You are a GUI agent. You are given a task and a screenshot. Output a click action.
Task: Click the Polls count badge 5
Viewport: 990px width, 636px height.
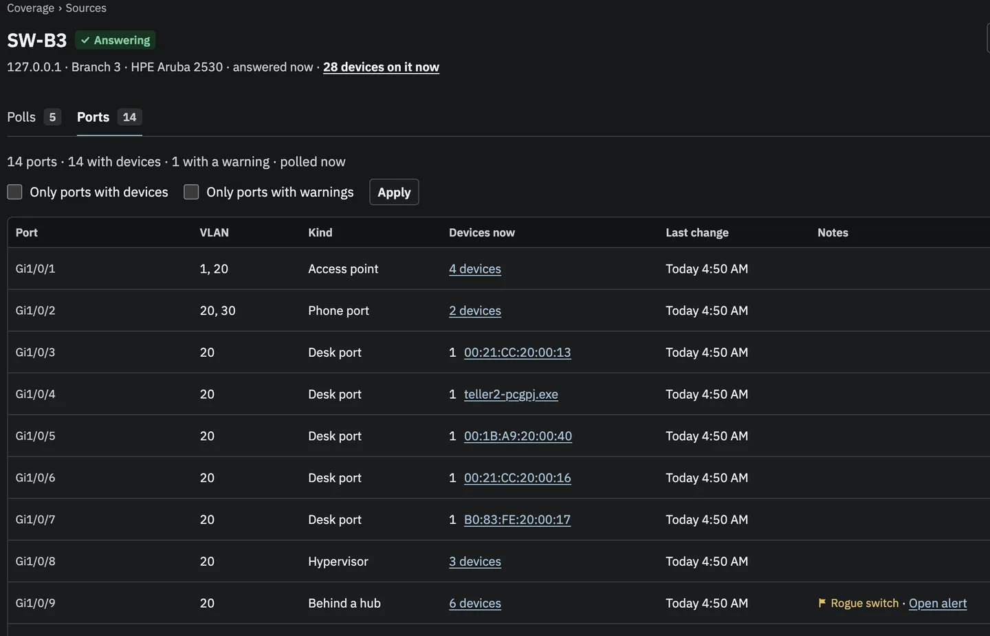(x=52, y=117)
